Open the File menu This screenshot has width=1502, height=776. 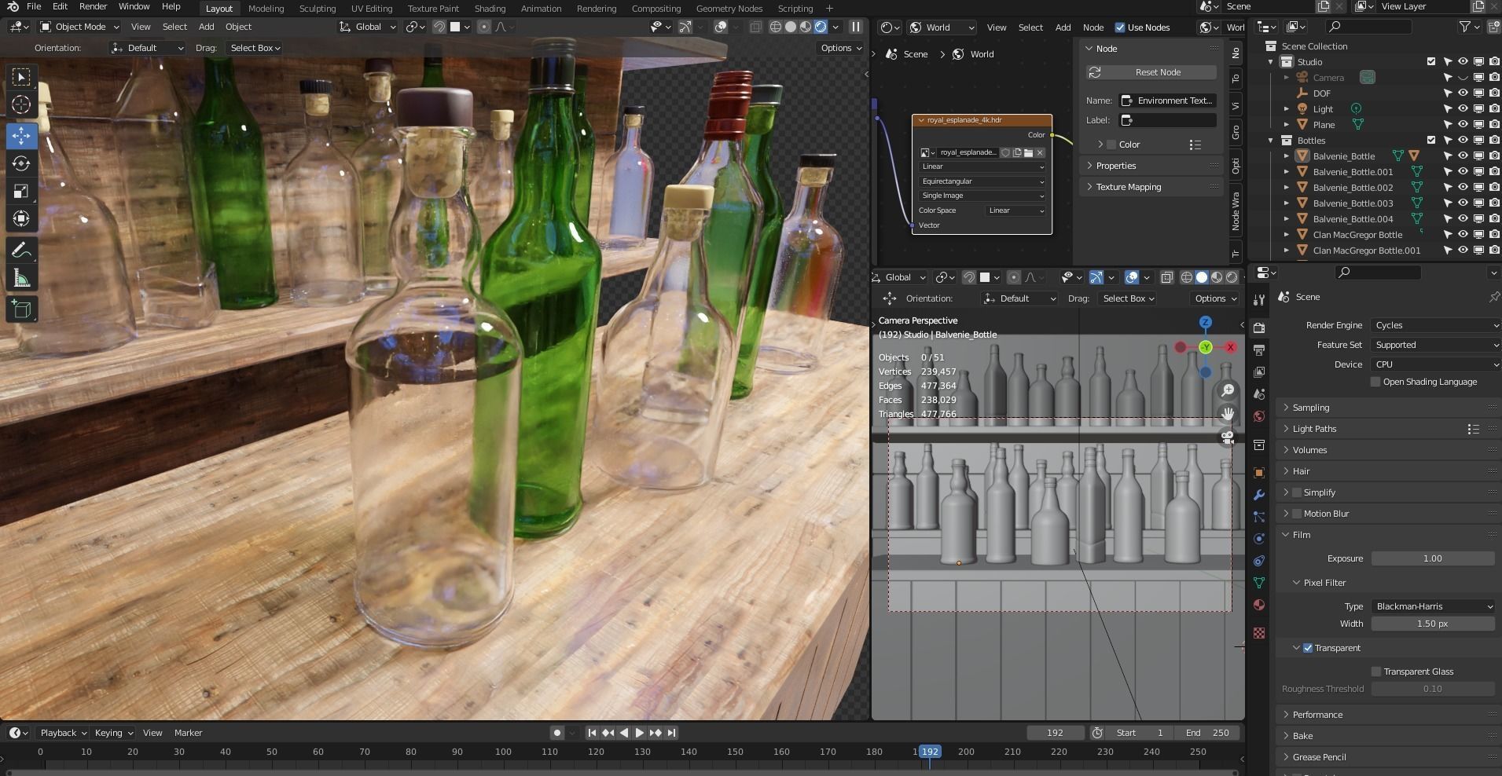coord(34,6)
